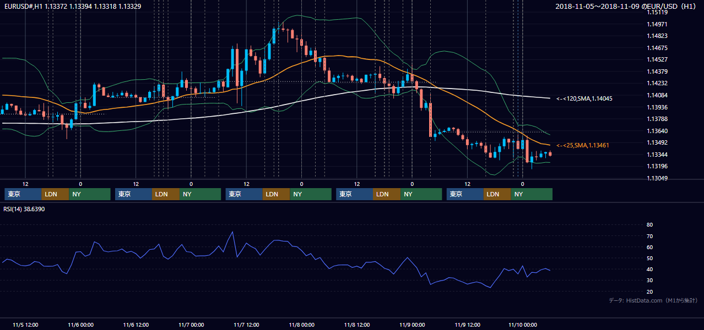Click the RSI level 20 label
Image resolution: width=704 pixels, height=330 pixels.
pos(649,291)
